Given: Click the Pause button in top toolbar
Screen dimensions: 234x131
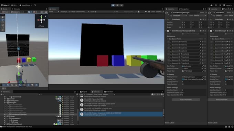Looking at the screenshot, I should [117, 5].
